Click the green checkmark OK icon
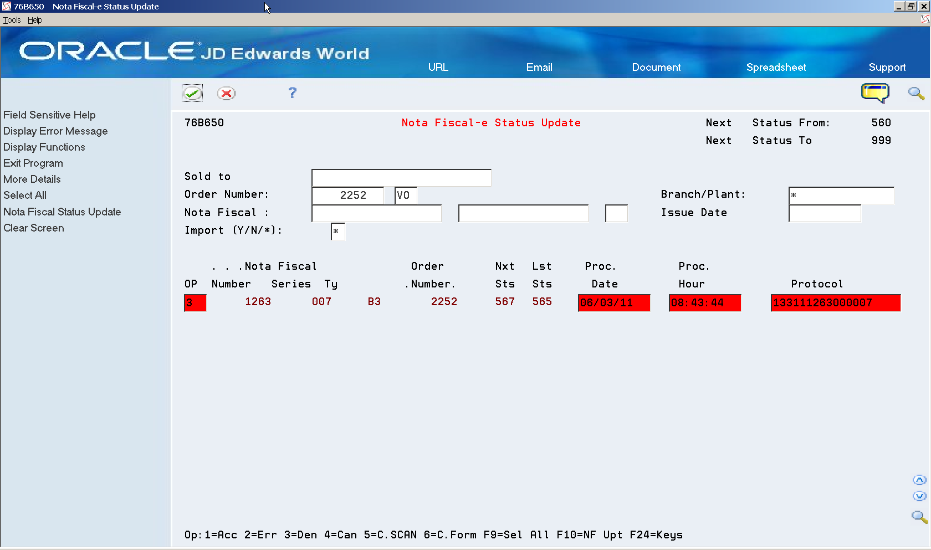The width and height of the screenshot is (931, 550). 192,93
